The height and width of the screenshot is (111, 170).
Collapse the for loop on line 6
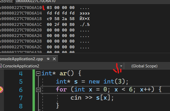[x=38, y=90]
